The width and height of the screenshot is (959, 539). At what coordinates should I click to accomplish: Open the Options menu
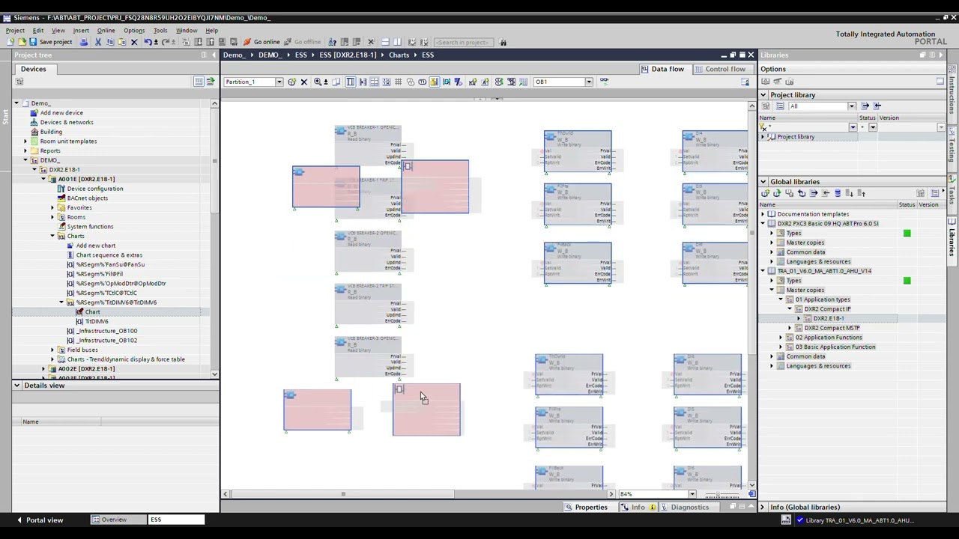[134, 31]
